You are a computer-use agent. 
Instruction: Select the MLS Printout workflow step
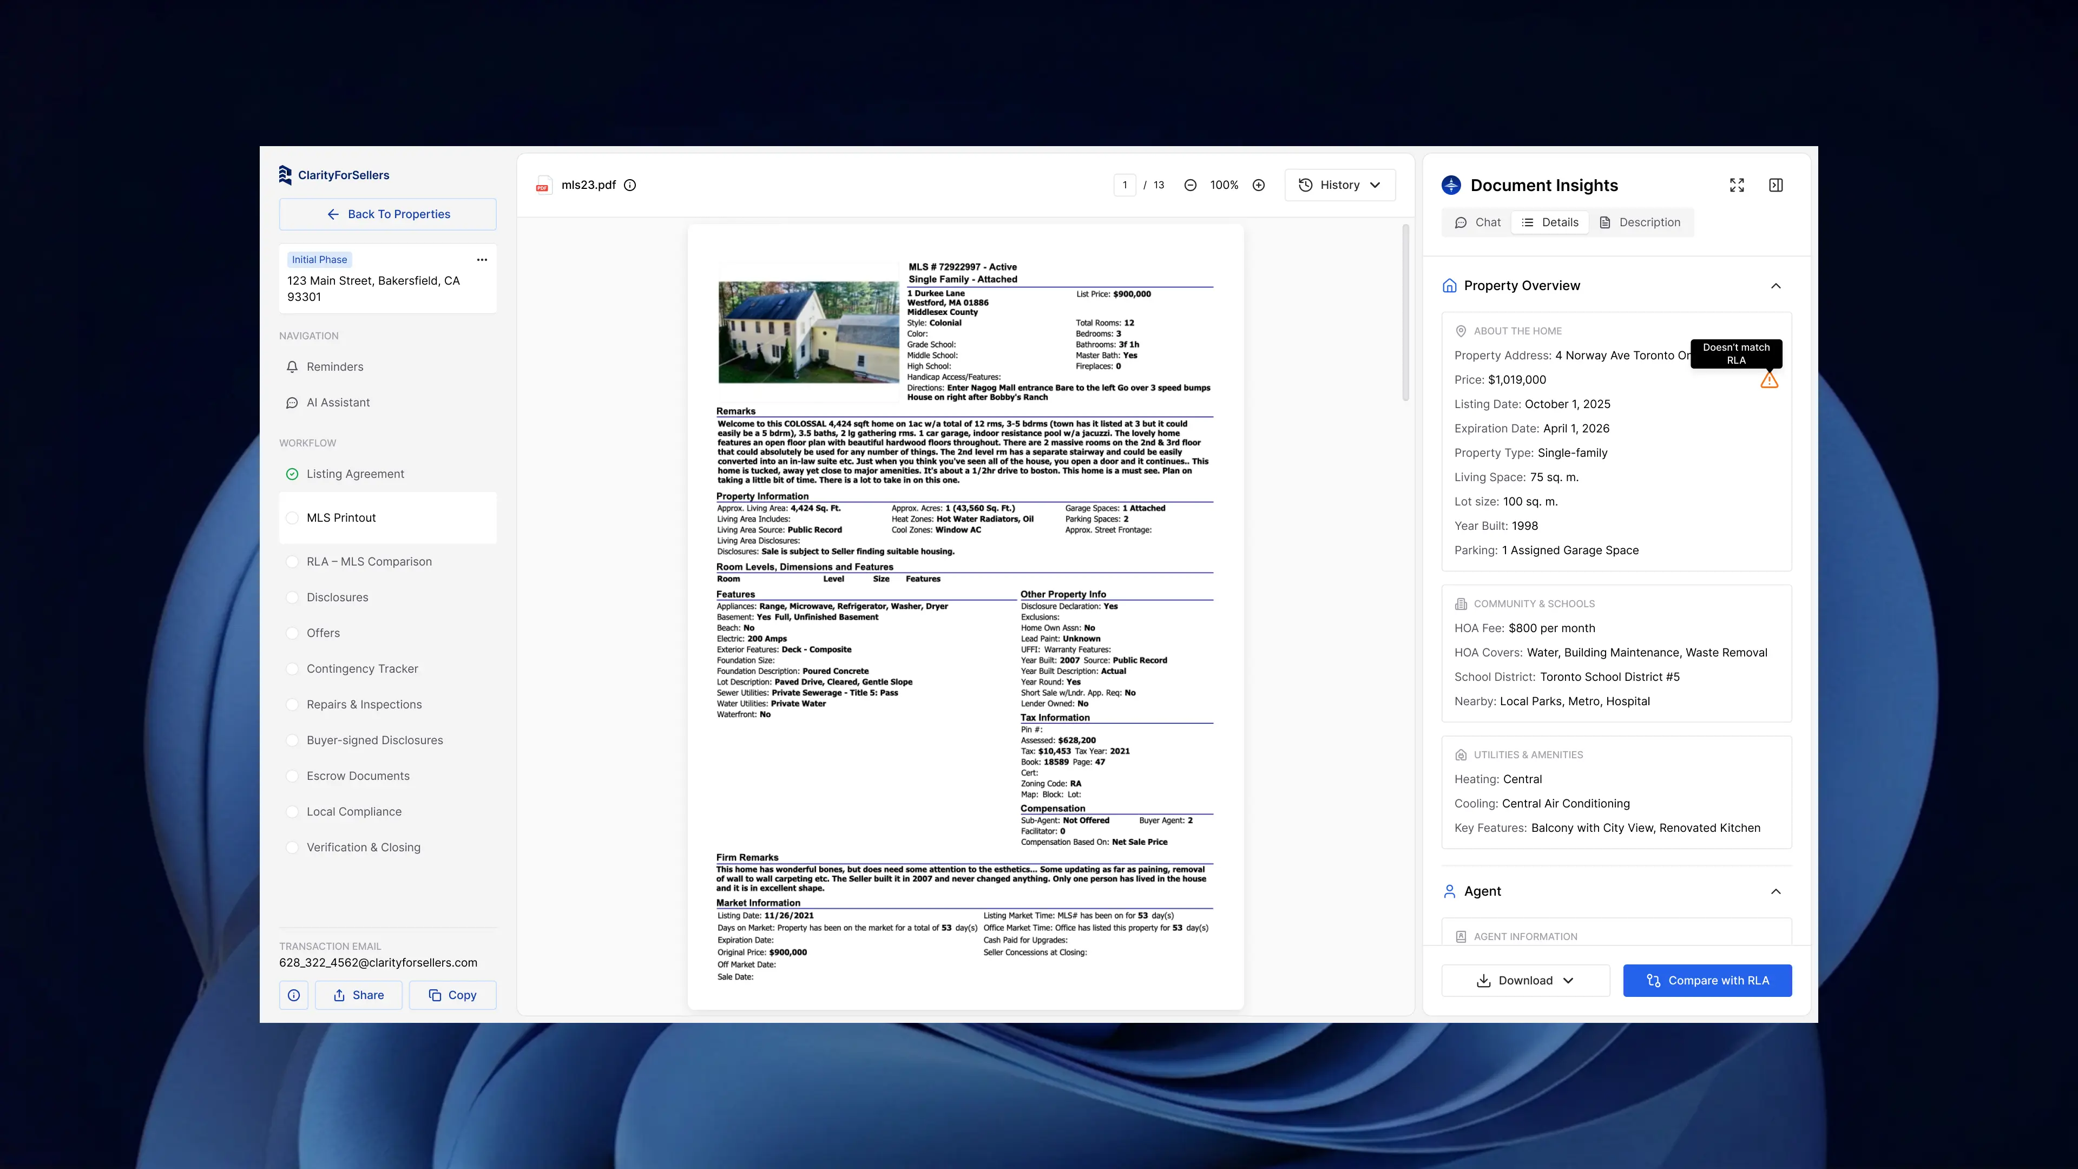pyautogui.click(x=341, y=518)
